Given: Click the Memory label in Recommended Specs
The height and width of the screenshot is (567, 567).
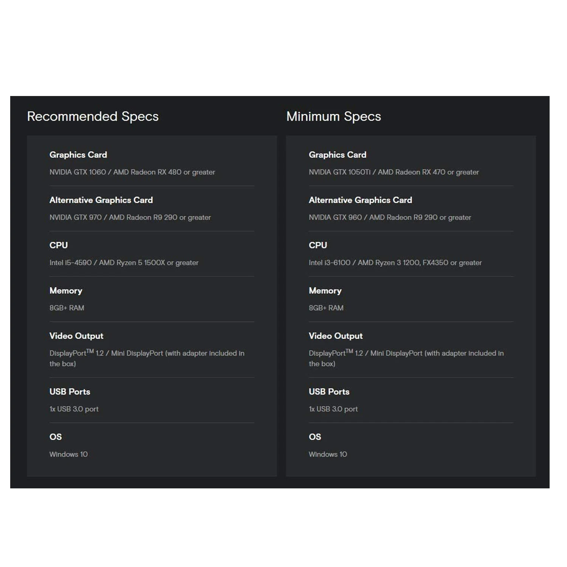Looking at the screenshot, I should 66,291.
